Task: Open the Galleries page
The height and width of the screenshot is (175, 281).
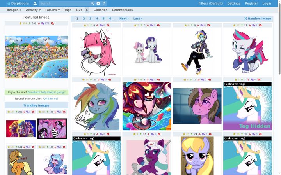Action: pos(100,10)
